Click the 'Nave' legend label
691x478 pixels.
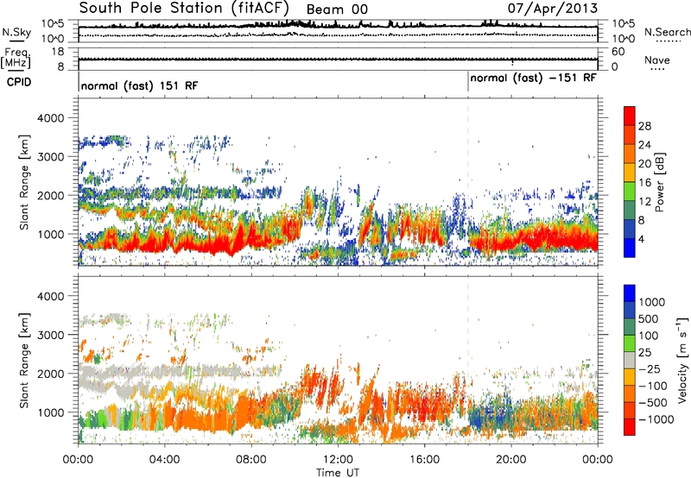click(x=657, y=60)
